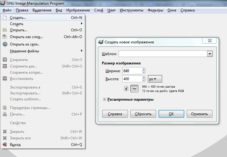227x157 pixels.
Task: Click Создать шаблон... menu entry
Action: click(43, 99)
